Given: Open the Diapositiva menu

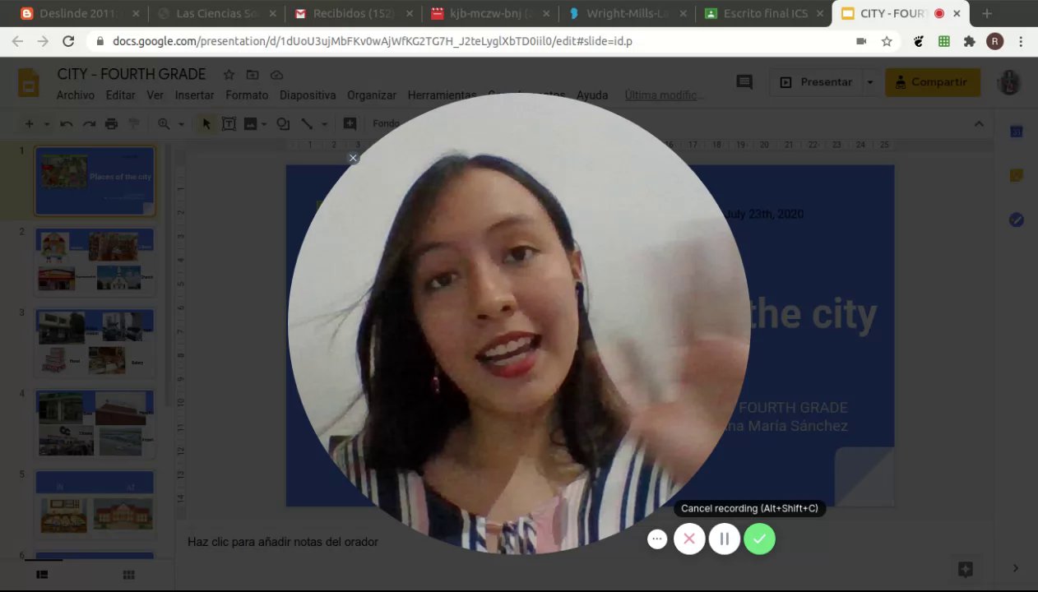Looking at the screenshot, I should (x=308, y=95).
